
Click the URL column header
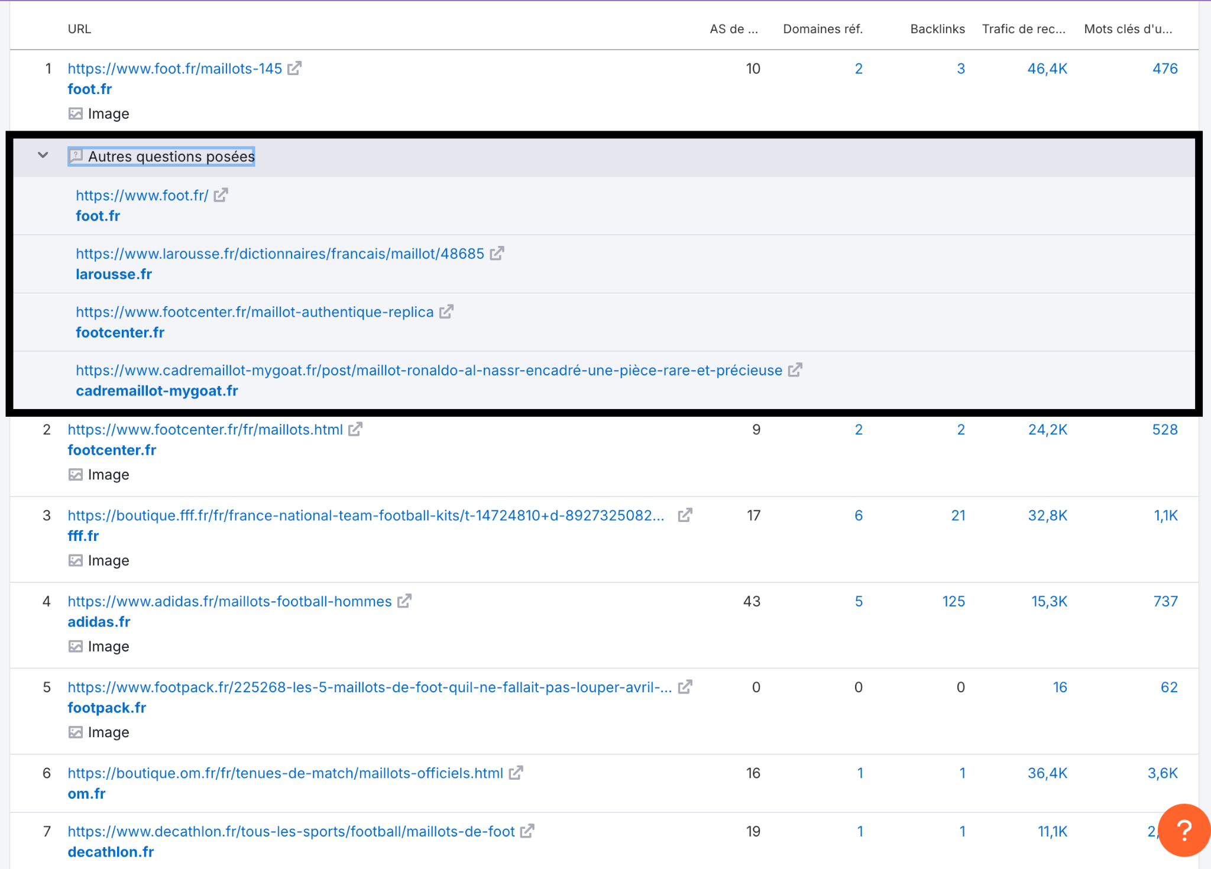tap(79, 29)
